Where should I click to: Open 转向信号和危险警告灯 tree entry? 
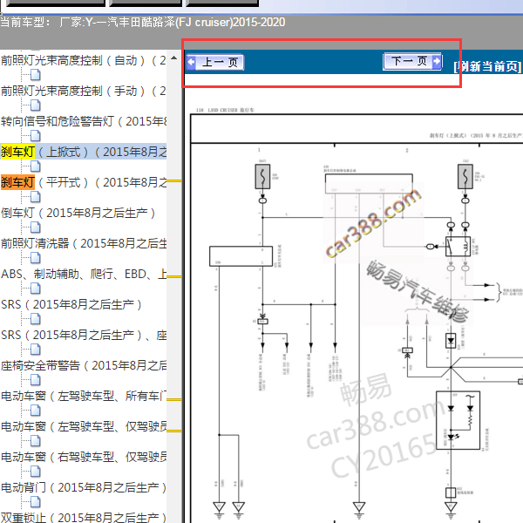(x=84, y=121)
